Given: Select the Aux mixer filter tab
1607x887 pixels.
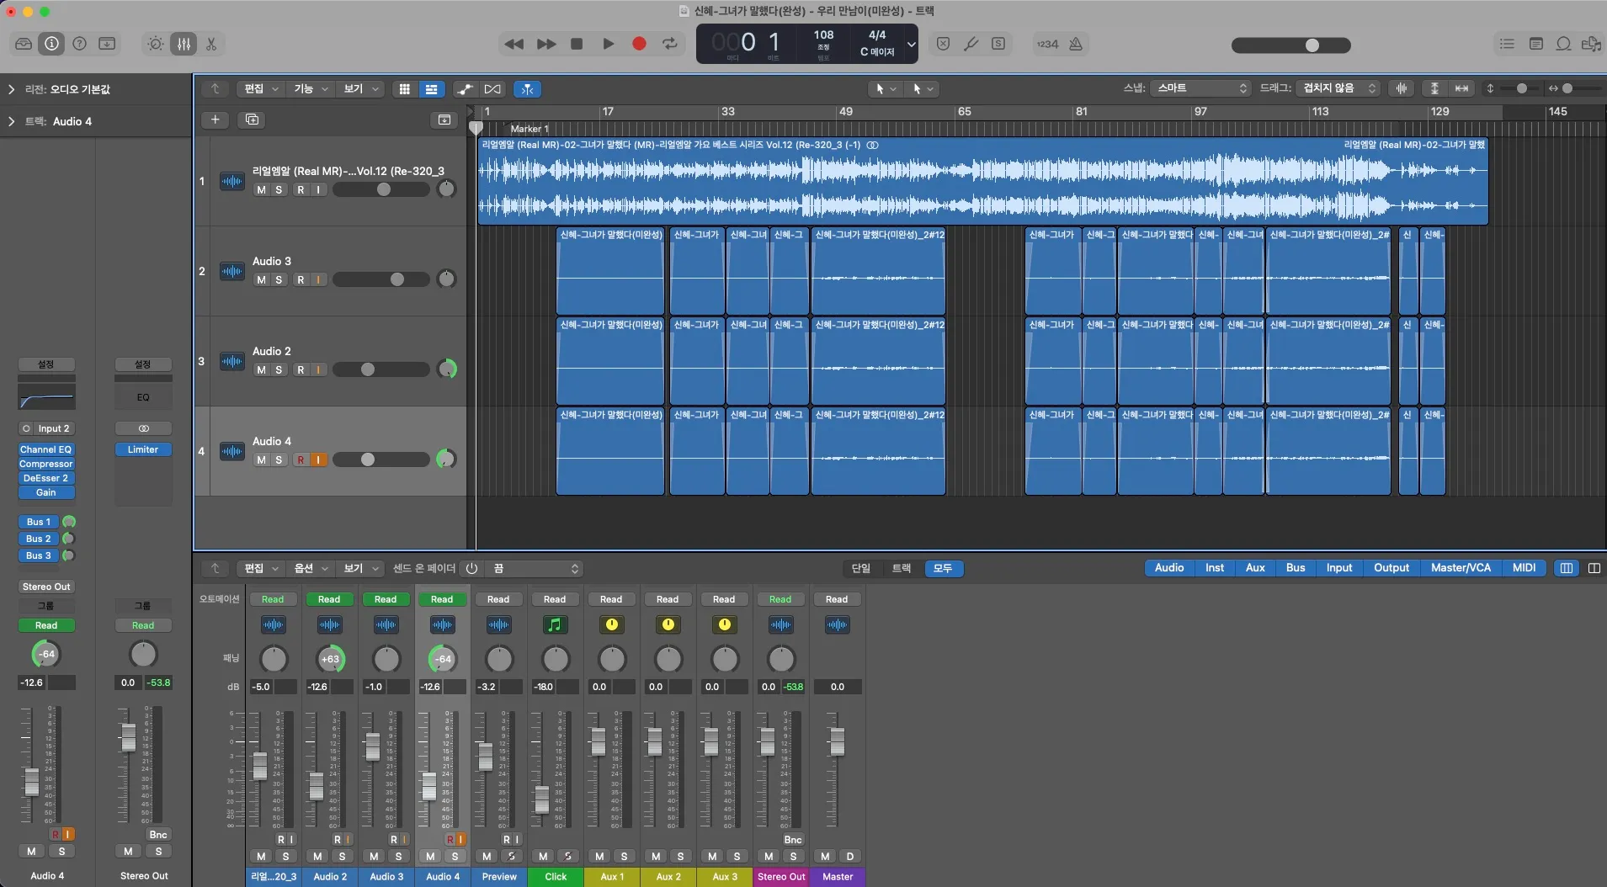Looking at the screenshot, I should pos(1255,568).
